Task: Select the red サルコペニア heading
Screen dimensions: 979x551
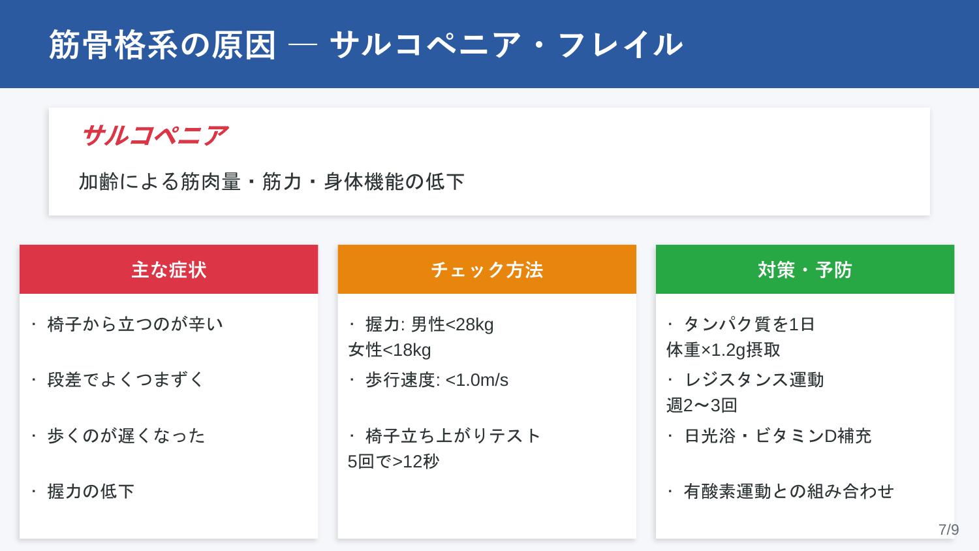Action: tap(154, 136)
